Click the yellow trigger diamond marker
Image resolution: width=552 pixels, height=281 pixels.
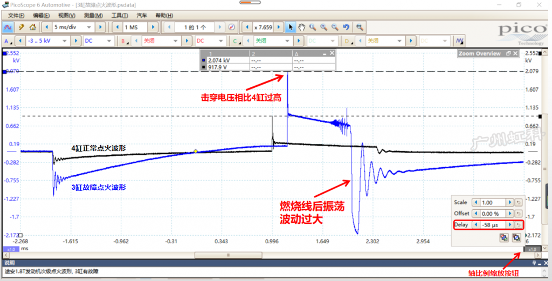pyautogui.click(x=195, y=152)
